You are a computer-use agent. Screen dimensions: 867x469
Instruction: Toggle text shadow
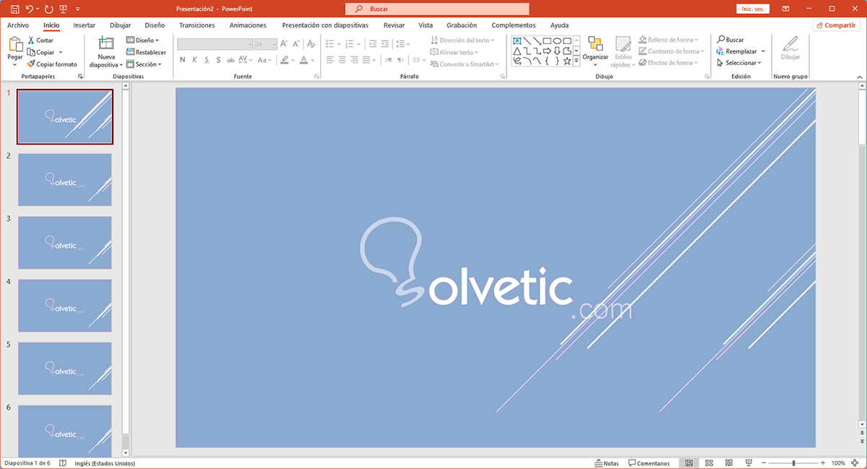tap(218, 59)
